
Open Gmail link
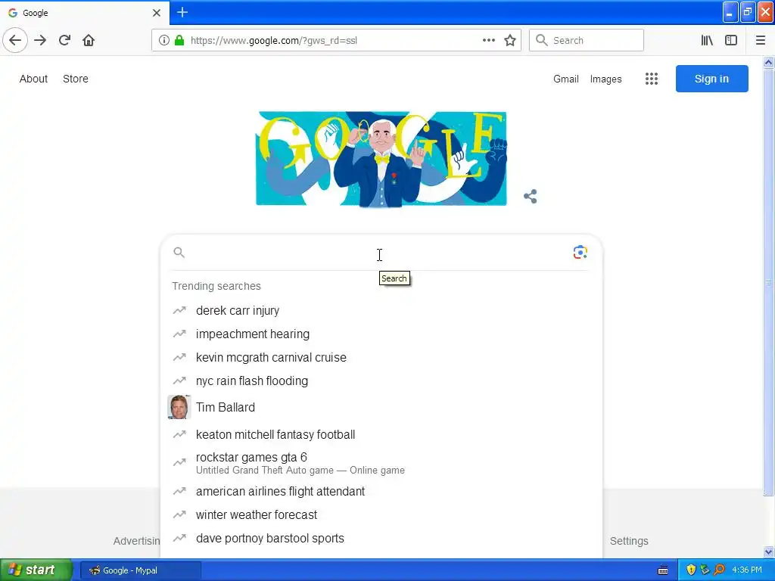pos(566,79)
